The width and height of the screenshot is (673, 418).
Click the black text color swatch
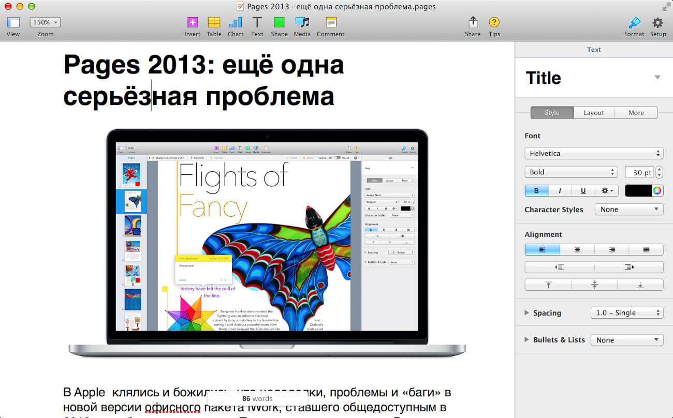click(x=638, y=191)
